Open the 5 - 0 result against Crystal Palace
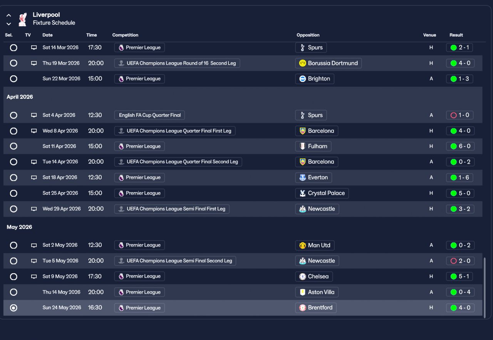 [x=460, y=193]
